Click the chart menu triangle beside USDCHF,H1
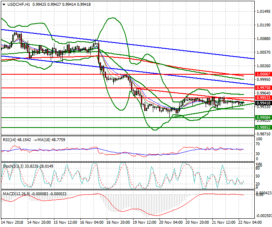 pos(4,5)
